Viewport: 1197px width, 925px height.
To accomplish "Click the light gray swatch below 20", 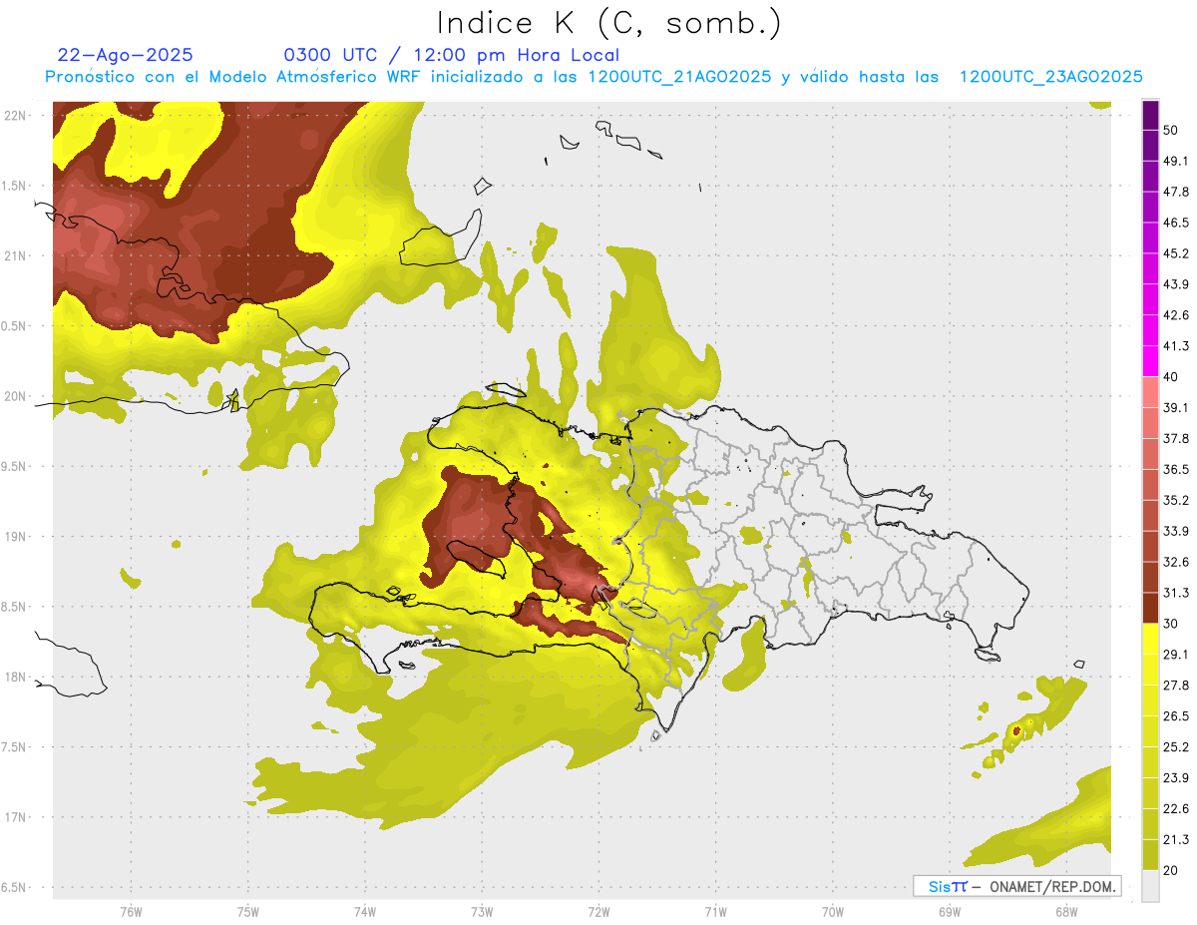I will point(1151,885).
